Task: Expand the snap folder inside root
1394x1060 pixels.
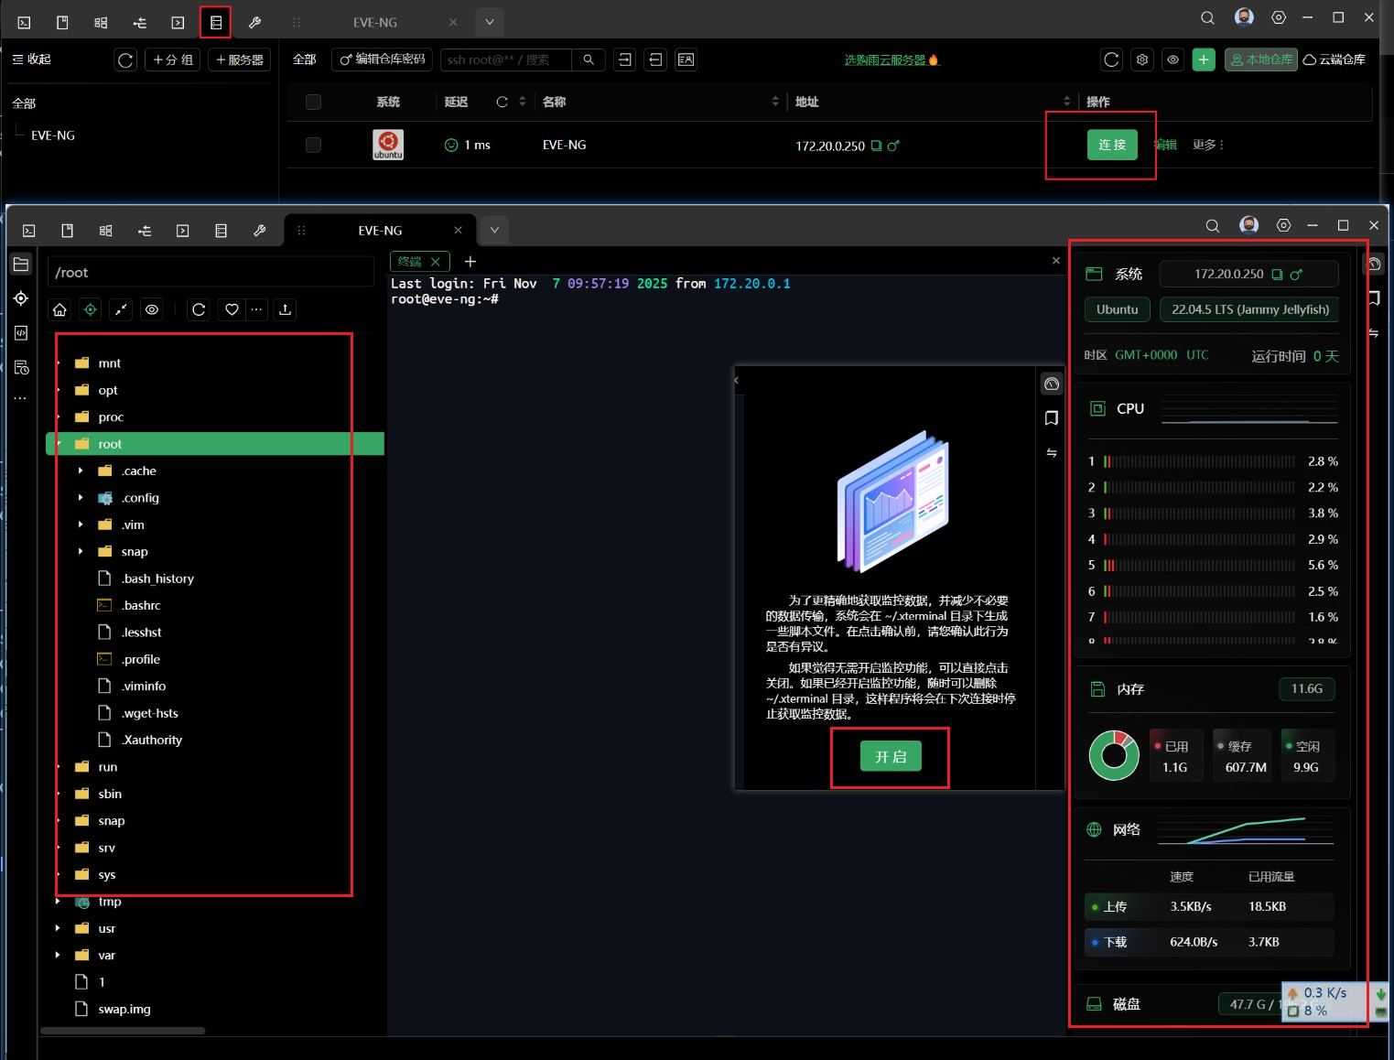Action: [81, 551]
